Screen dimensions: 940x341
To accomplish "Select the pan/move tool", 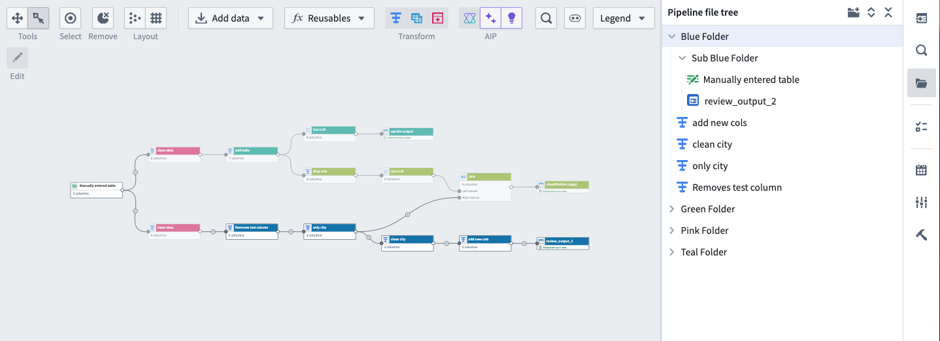I will coord(18,18).
